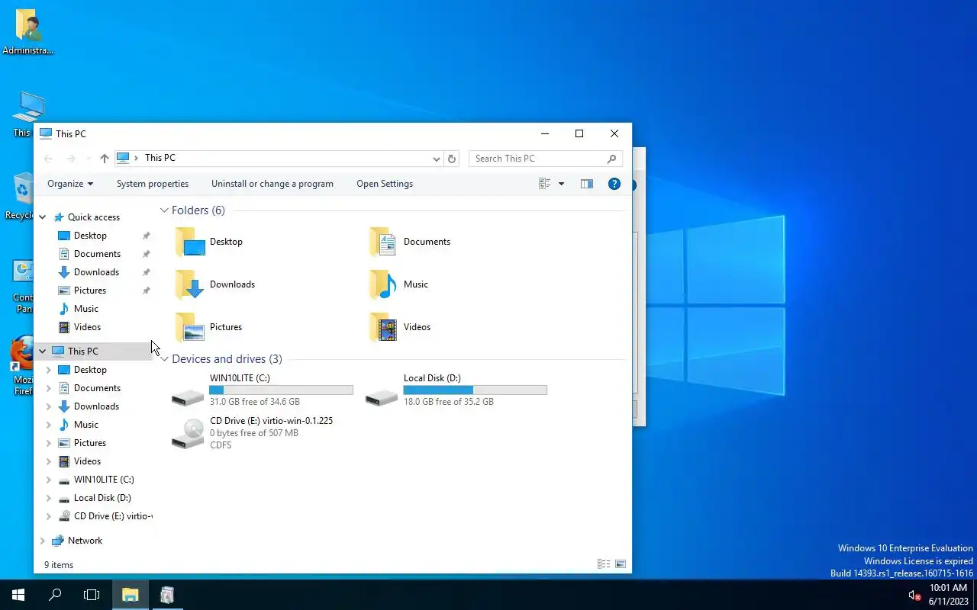
Task: Click the muted volume tray icon
Action: (x=914, y=595)
